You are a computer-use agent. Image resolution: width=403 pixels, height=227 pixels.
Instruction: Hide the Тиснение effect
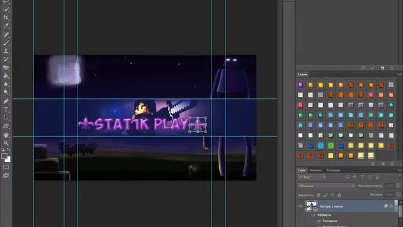coord(319,221)
